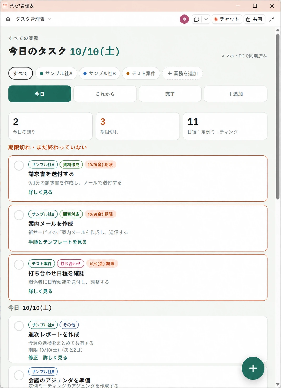This screenshot has width=281, height=388.
Task: Click the 顧客対応 tag
Action: click(x=71, y=214)
